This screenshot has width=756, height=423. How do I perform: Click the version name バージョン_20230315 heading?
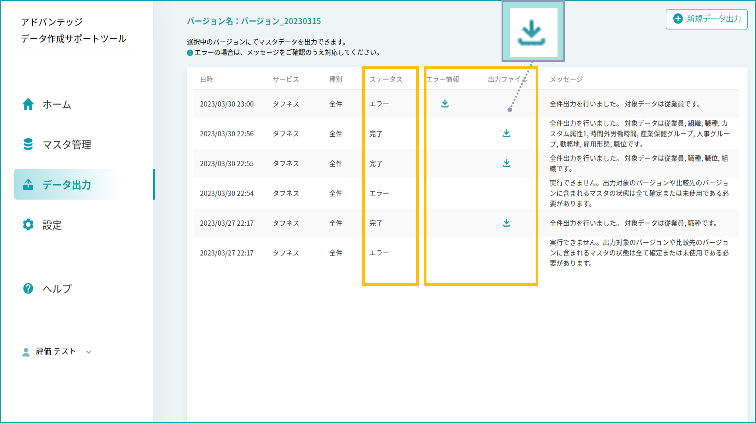[254, 21]
